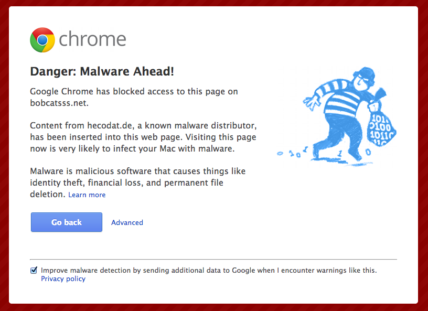The image size is (428, 311).
Task: Click the Chrome logo icon
Action: (x=43, y=40)
